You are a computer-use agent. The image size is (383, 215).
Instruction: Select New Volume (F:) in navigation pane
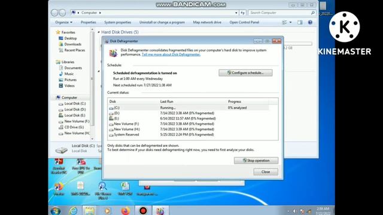point(77,121)
